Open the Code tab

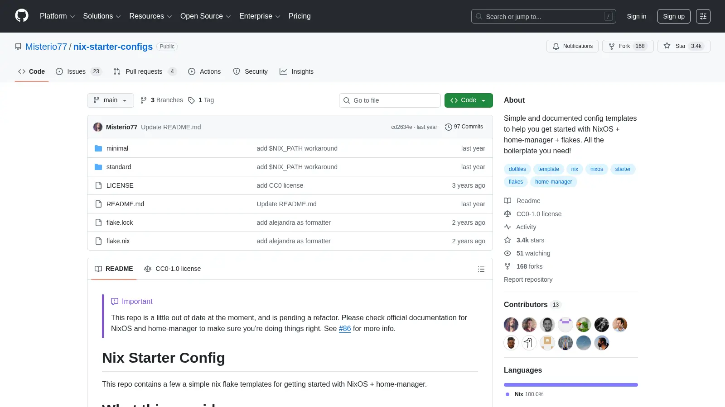point(32,71)
